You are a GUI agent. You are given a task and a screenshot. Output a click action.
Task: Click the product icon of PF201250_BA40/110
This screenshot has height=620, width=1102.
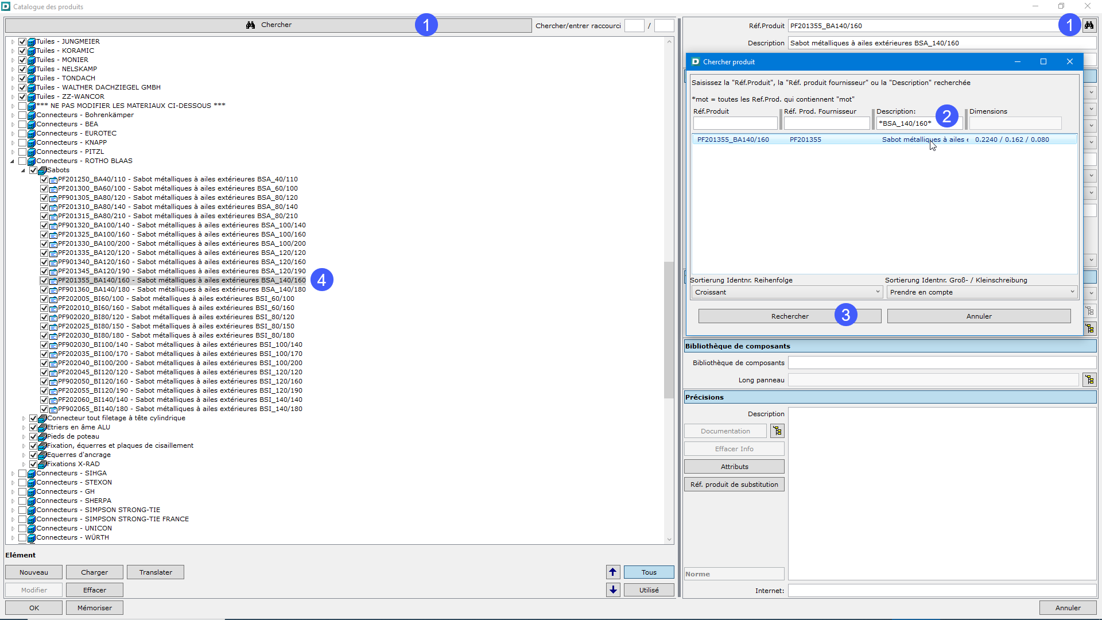click(x=53, y=180)
